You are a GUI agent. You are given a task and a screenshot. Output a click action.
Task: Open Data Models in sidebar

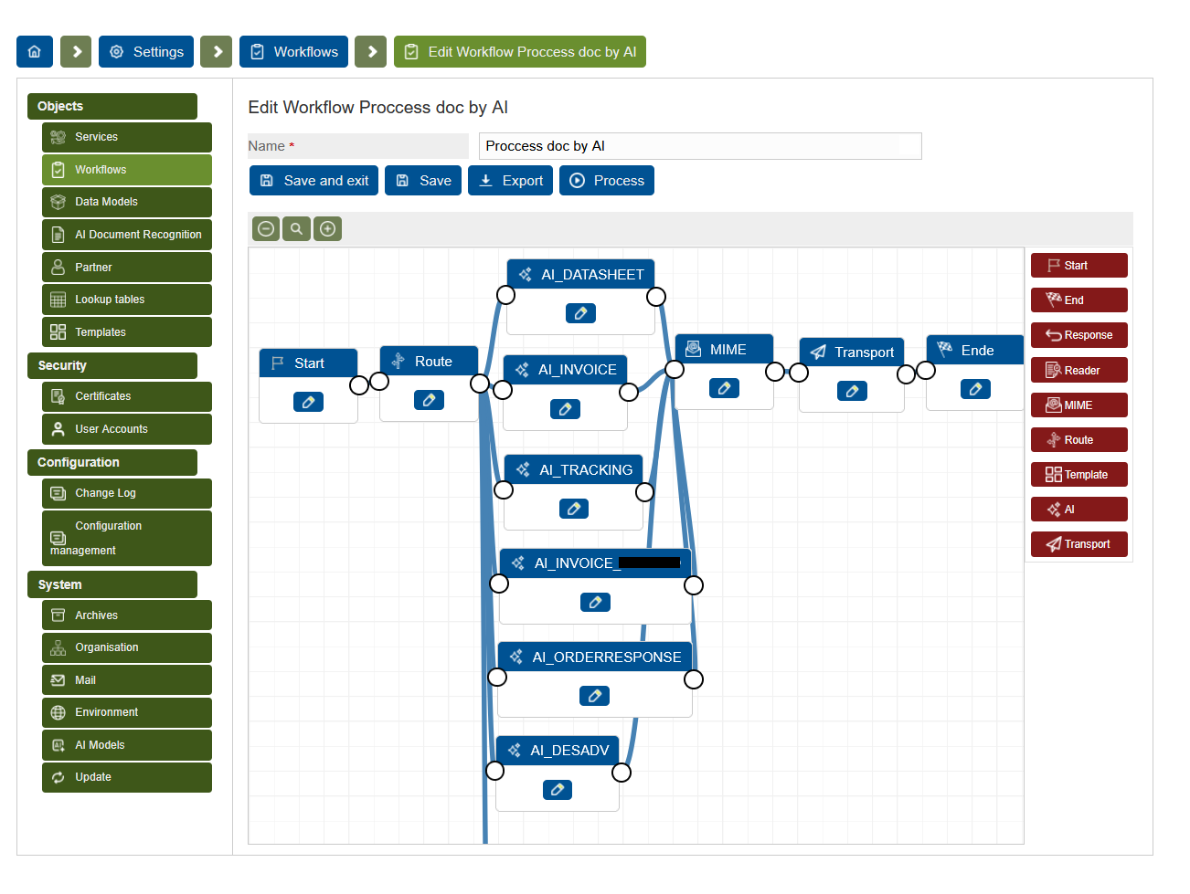click(x=126, y=202)
